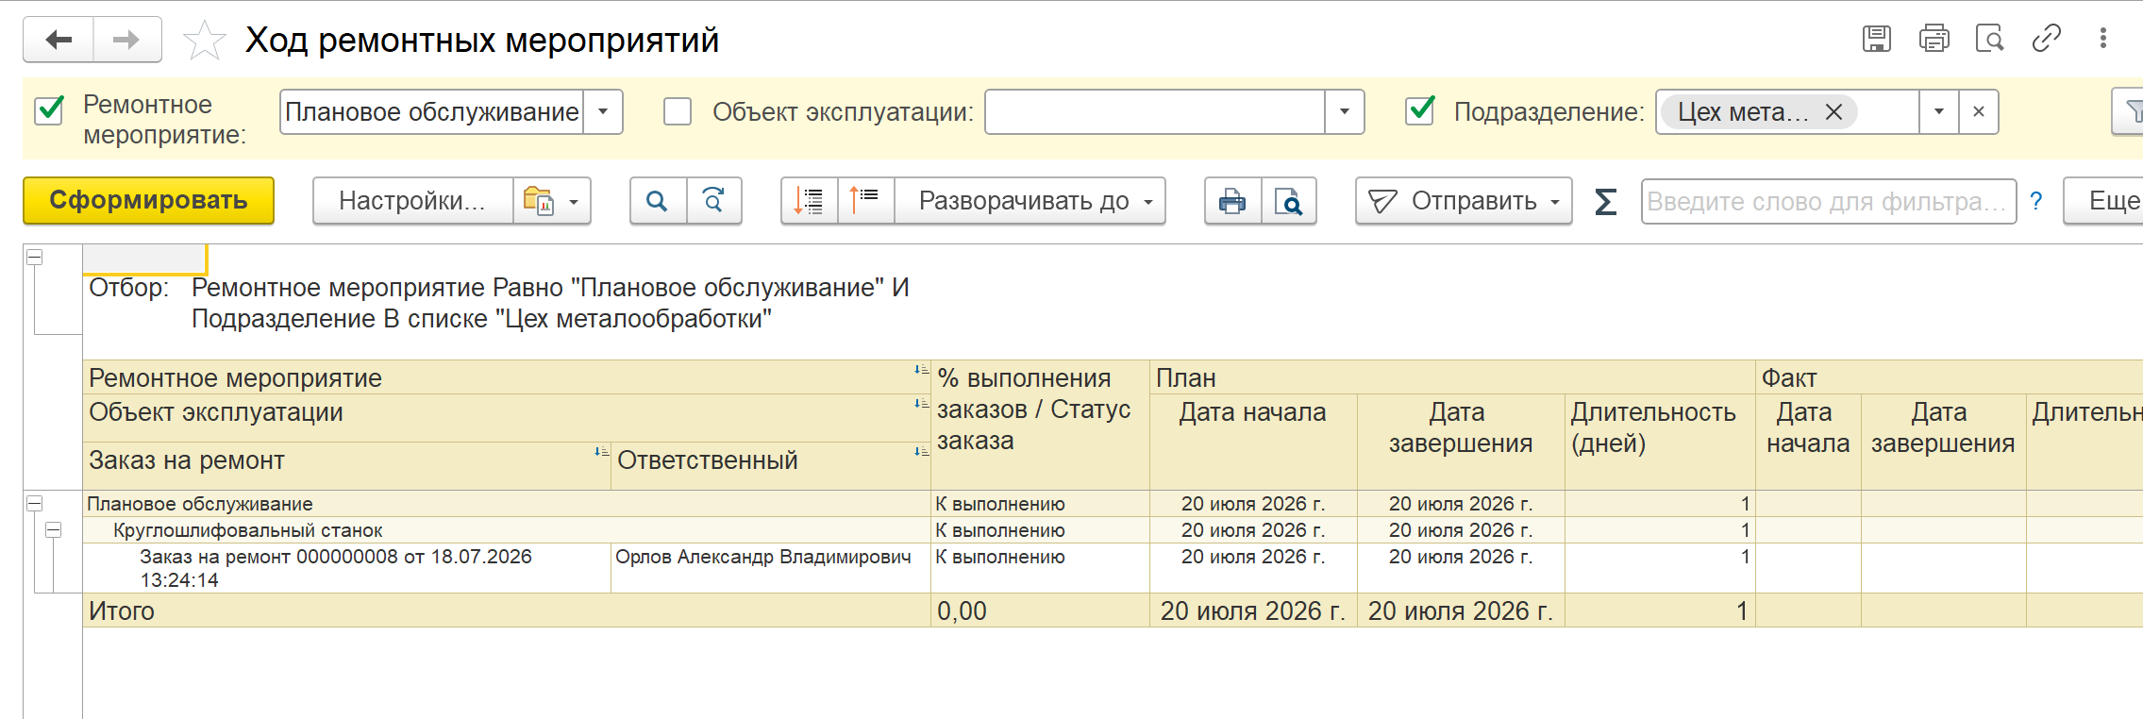Print using the printer icon in title bar
This screenshot has width=2143, height=719.
(x=1934, y=39)
